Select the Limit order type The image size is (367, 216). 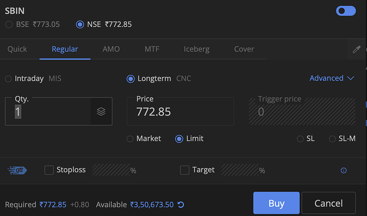[179, 139]
